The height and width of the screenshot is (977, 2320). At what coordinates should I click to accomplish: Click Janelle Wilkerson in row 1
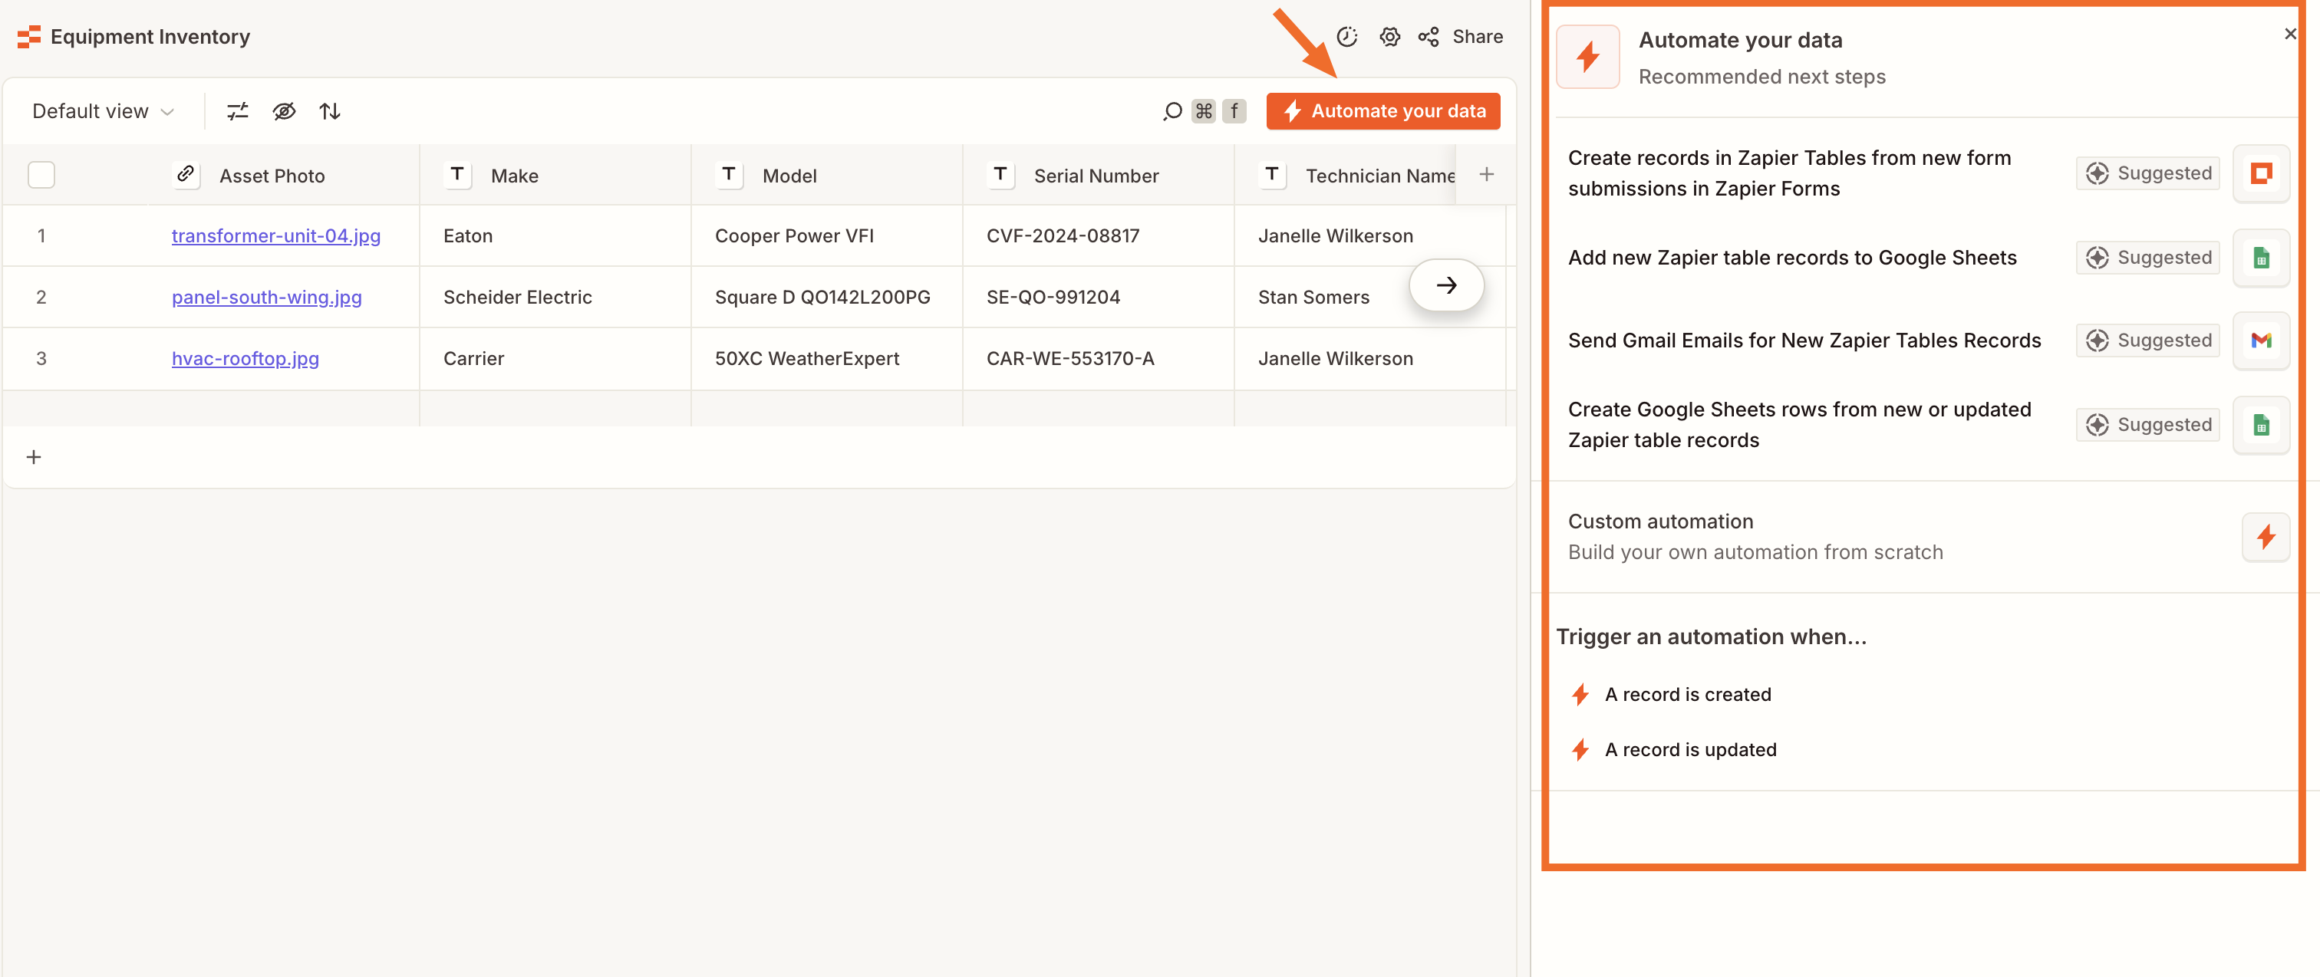1370,236
